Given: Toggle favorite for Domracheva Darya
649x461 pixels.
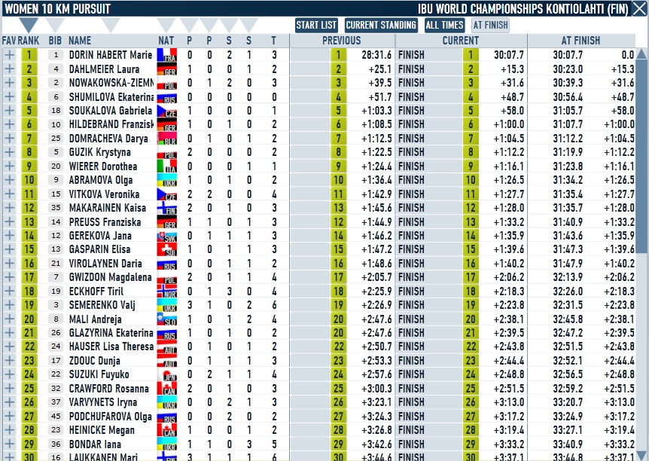Looking at the screenshot, I should [10, 139].
